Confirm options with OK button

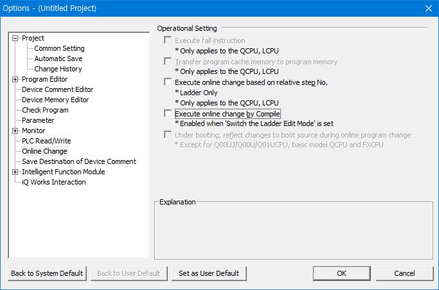[341, 273]
